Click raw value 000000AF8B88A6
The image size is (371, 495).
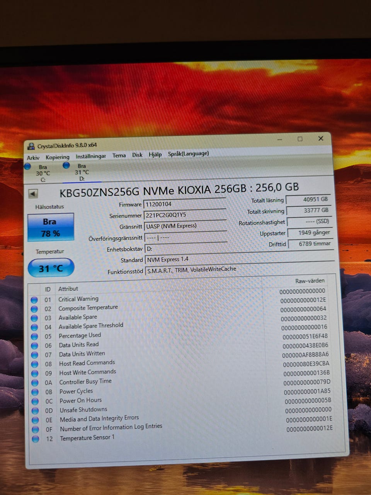305,355
